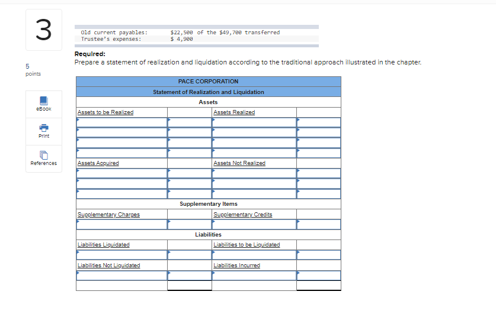Open dropdown cell under Liabilities Liquidated
This screenshot has width=496, height=314.
click(121, 255)
